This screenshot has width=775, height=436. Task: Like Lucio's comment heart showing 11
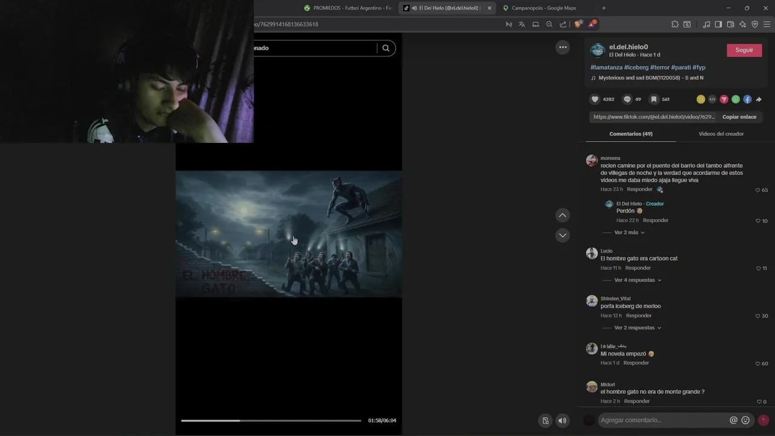(758, 268)
